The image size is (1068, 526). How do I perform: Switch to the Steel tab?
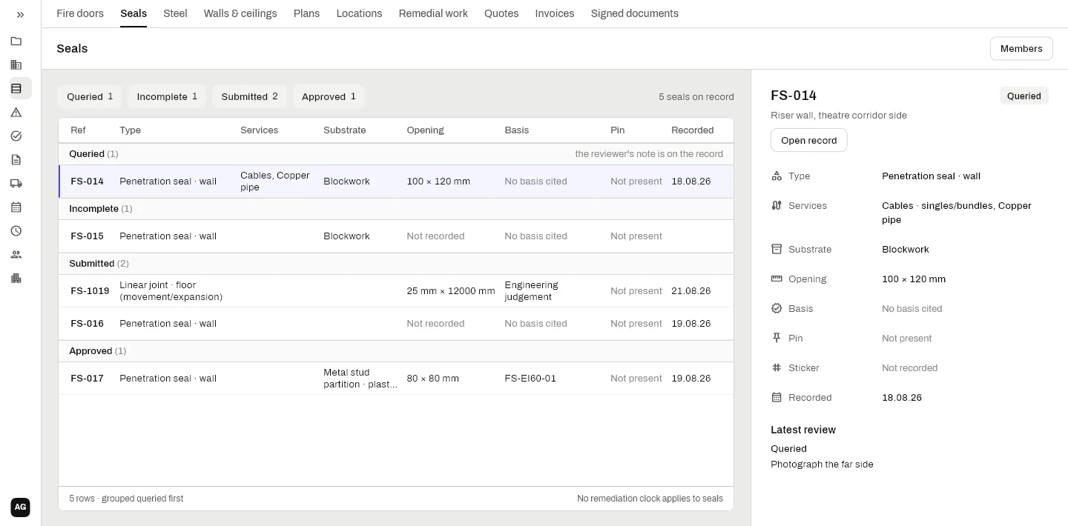(x=175, y=13)
